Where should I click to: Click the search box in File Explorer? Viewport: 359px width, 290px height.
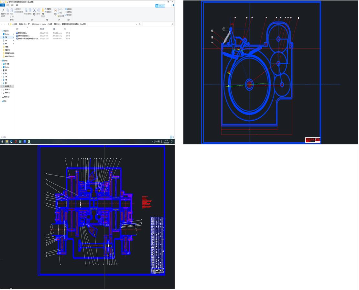click(x=157, y=24)
